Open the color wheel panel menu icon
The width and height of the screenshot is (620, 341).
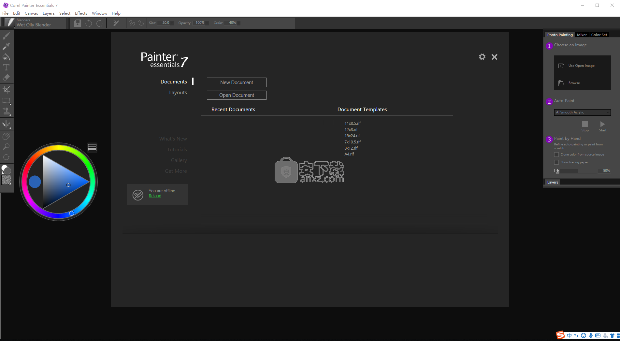click(x=92, y=148)
